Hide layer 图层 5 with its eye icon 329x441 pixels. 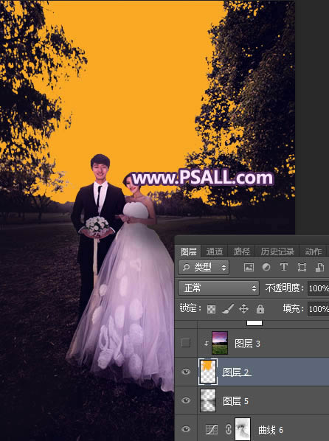(185, 400)
